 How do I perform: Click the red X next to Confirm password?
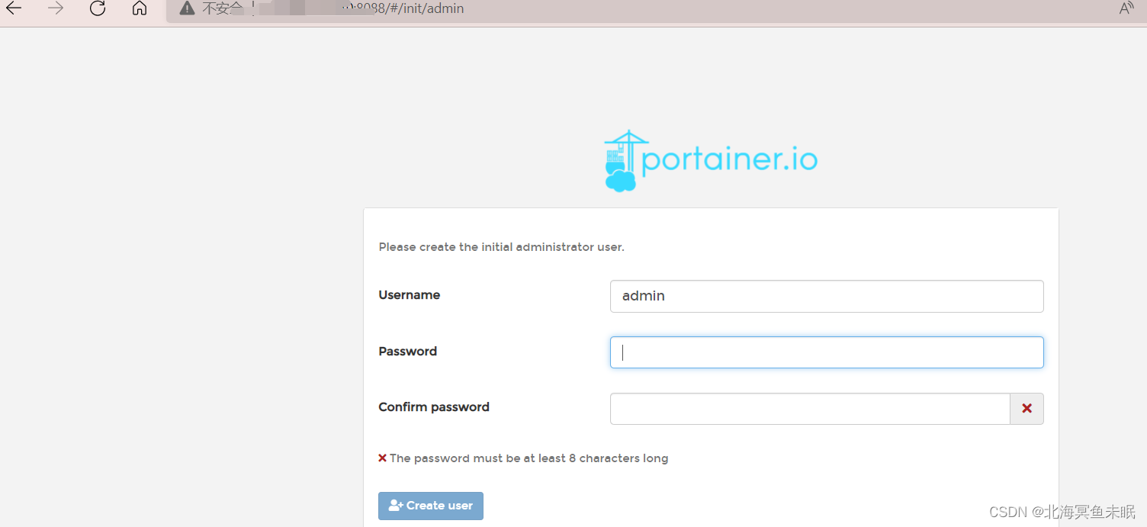coord(1027,409)
